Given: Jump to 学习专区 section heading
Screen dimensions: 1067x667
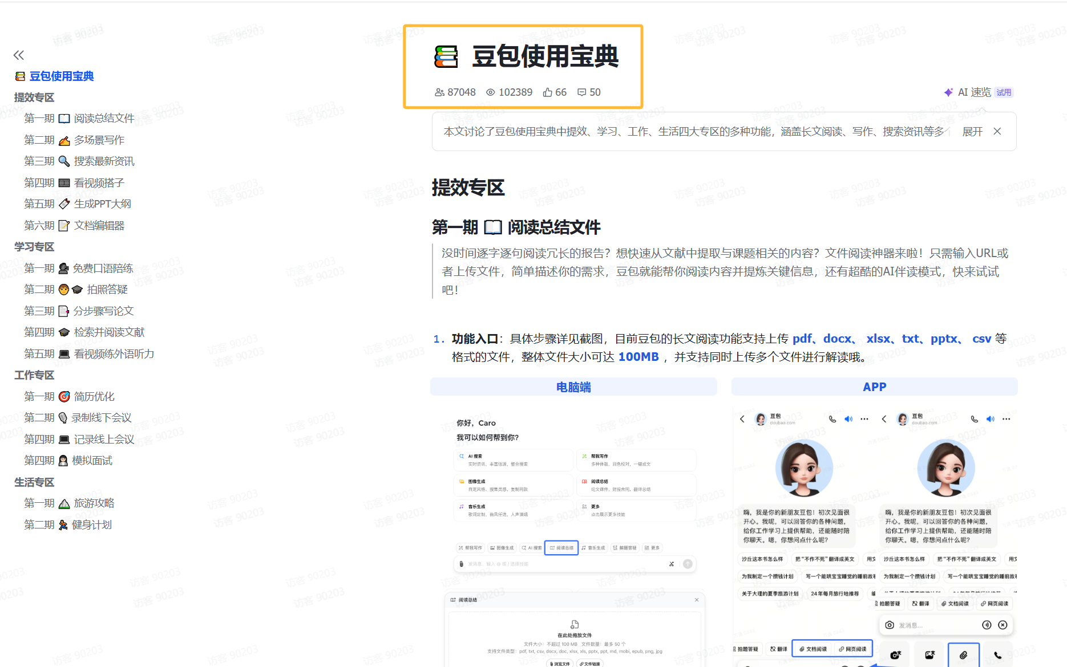Looking at the screenshot, I should click(34, 247).
